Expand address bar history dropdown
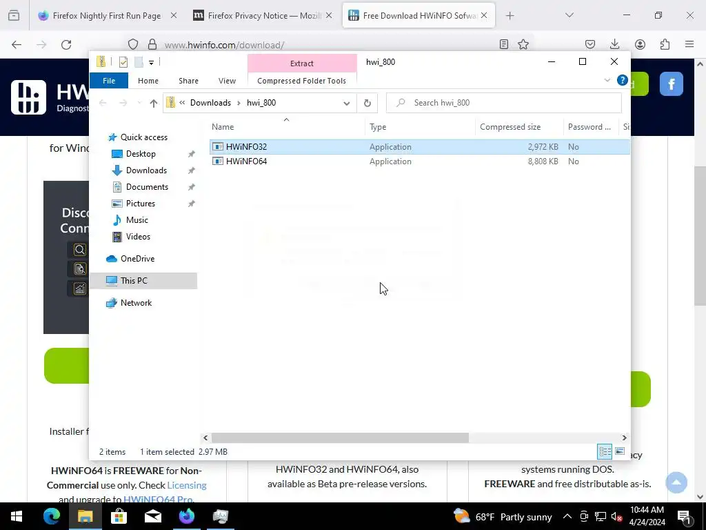The height and width of the screenshot is (530, 706). 346,104
